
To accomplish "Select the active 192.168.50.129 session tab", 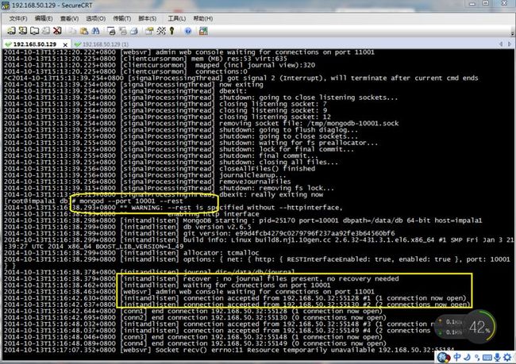I will [35, 44].
